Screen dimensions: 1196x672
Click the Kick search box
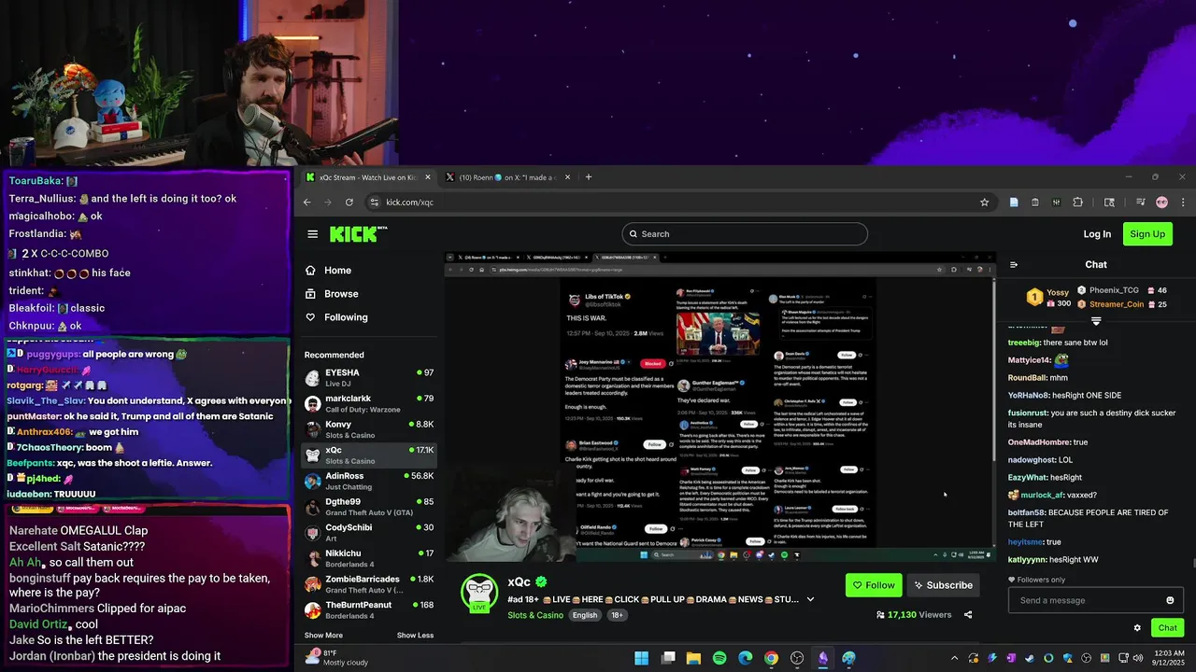[745, 234]
